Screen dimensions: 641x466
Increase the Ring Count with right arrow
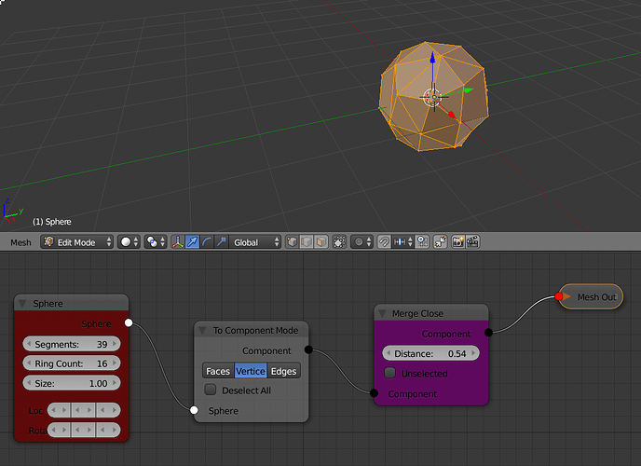(115, 363)
